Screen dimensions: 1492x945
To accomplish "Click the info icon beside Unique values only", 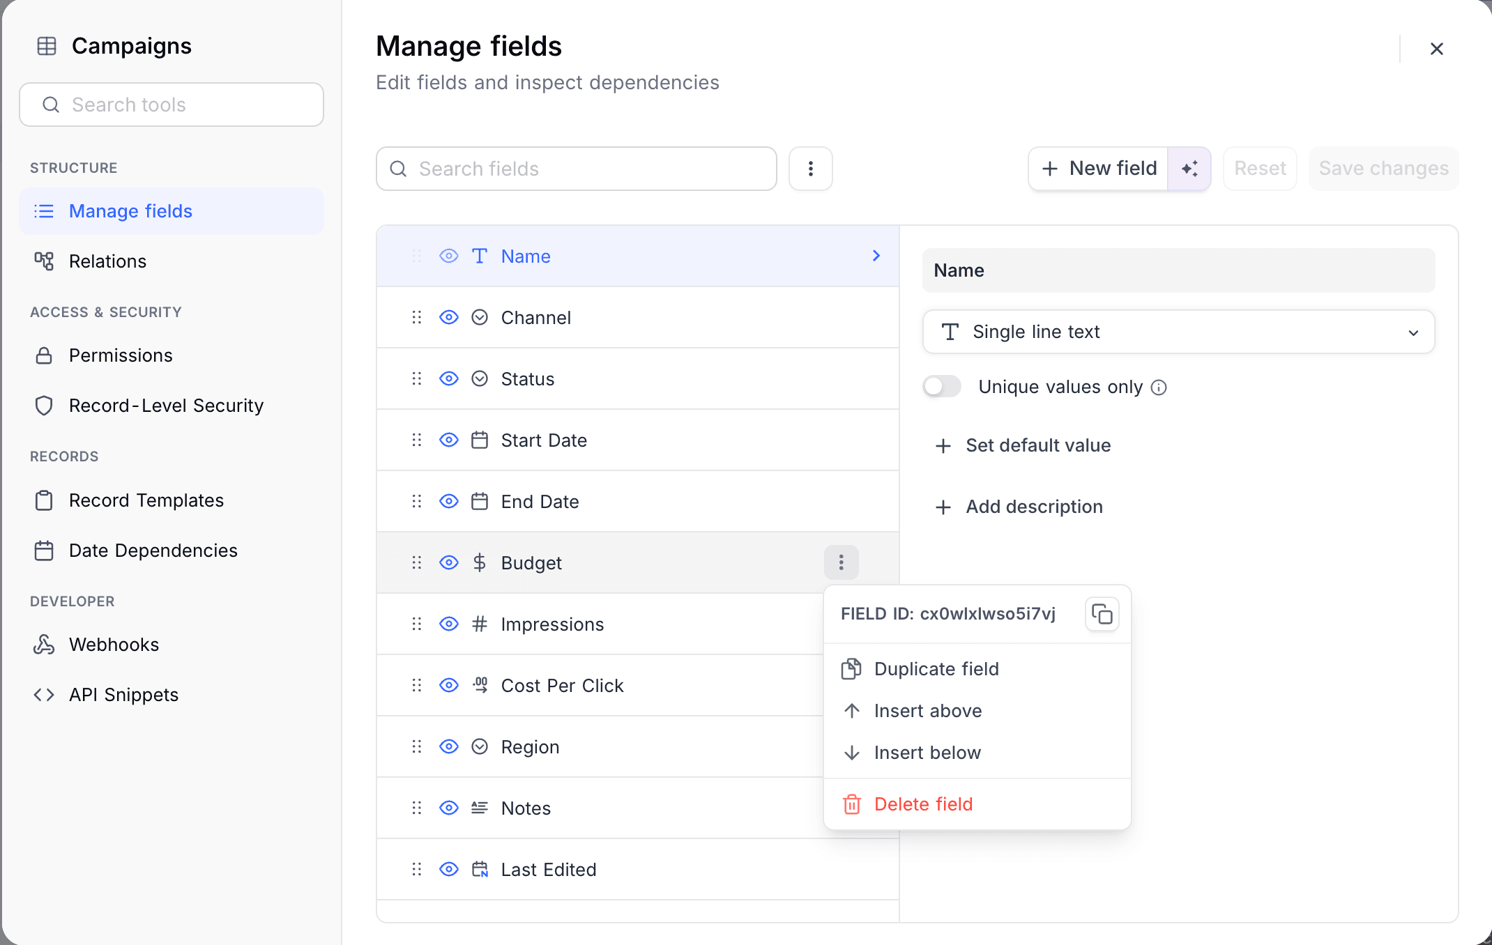I will pyautogui.click(x=1159, y=387).
